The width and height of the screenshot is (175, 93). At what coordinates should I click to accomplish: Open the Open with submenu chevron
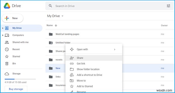click(x=115, y=49)
